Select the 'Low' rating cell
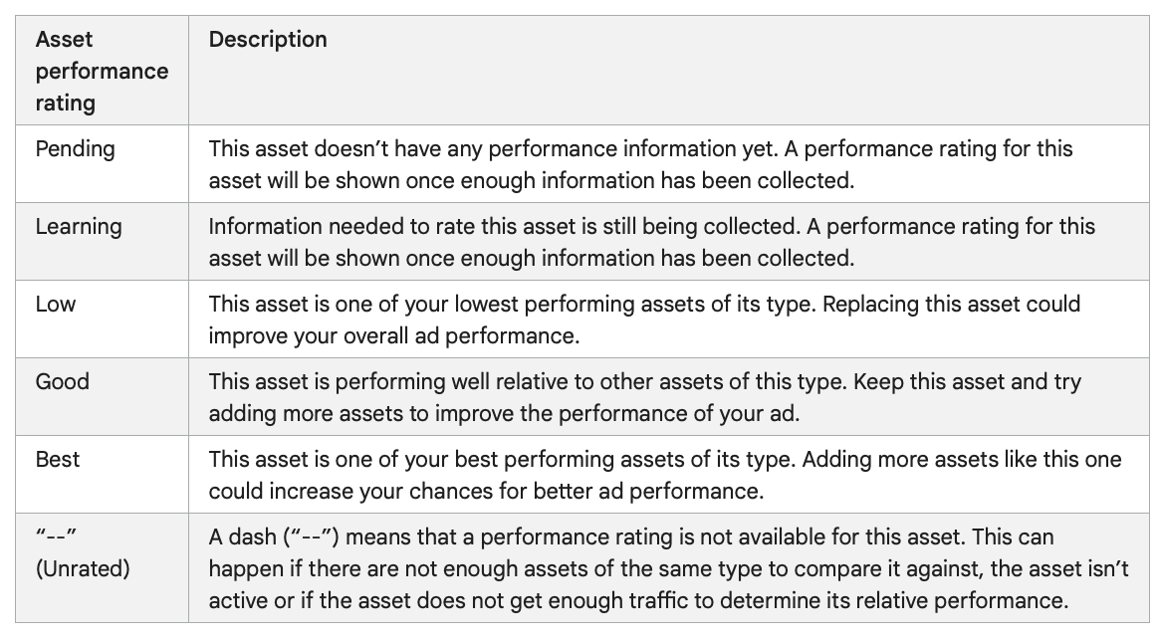1161x641 pixels. click(103, 320)
